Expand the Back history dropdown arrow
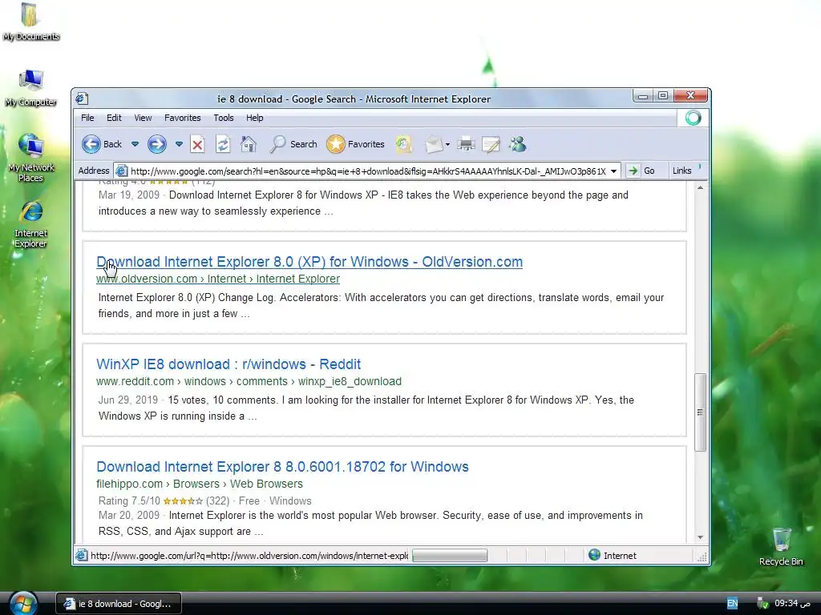 135,144
